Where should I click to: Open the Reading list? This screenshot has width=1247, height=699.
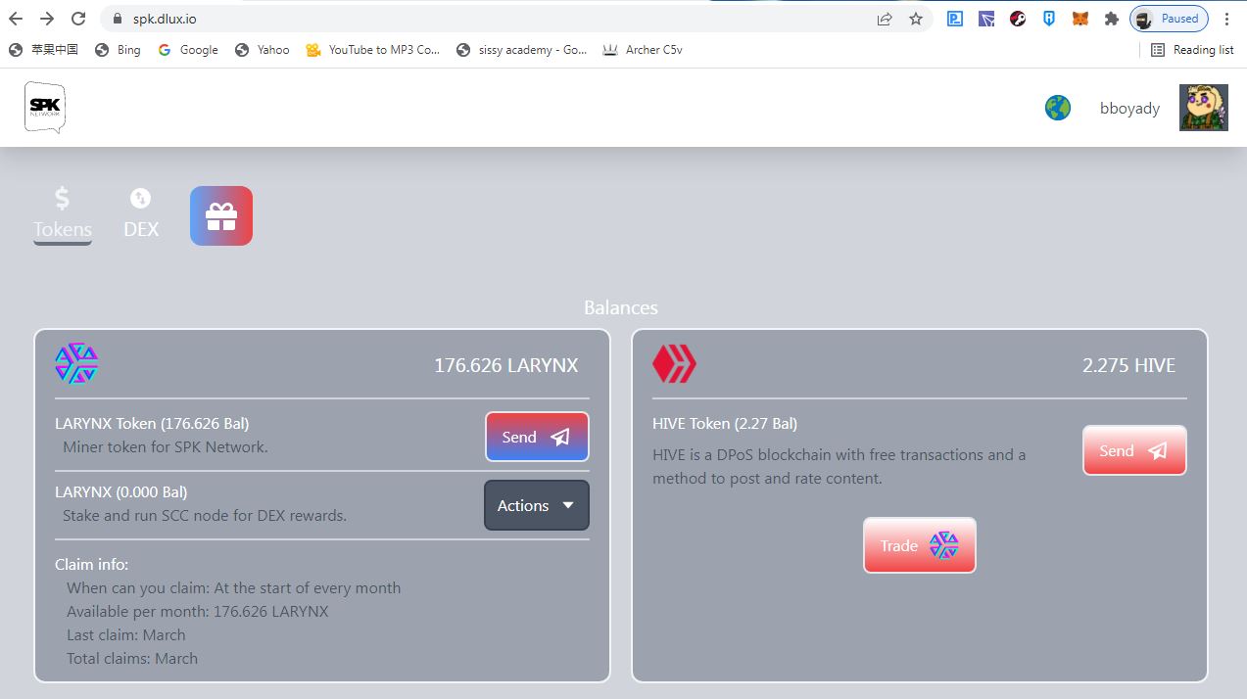(1192, 50)
